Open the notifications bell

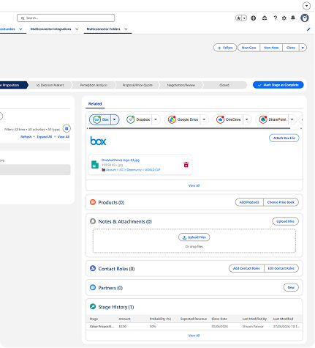293,18
